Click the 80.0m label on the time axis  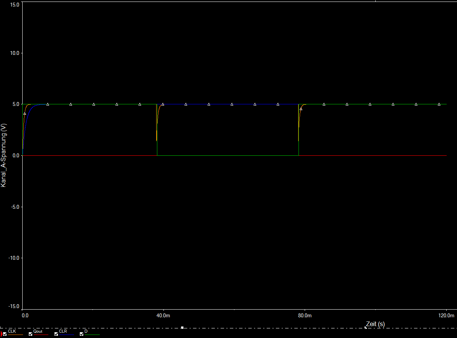pos(305,316)
